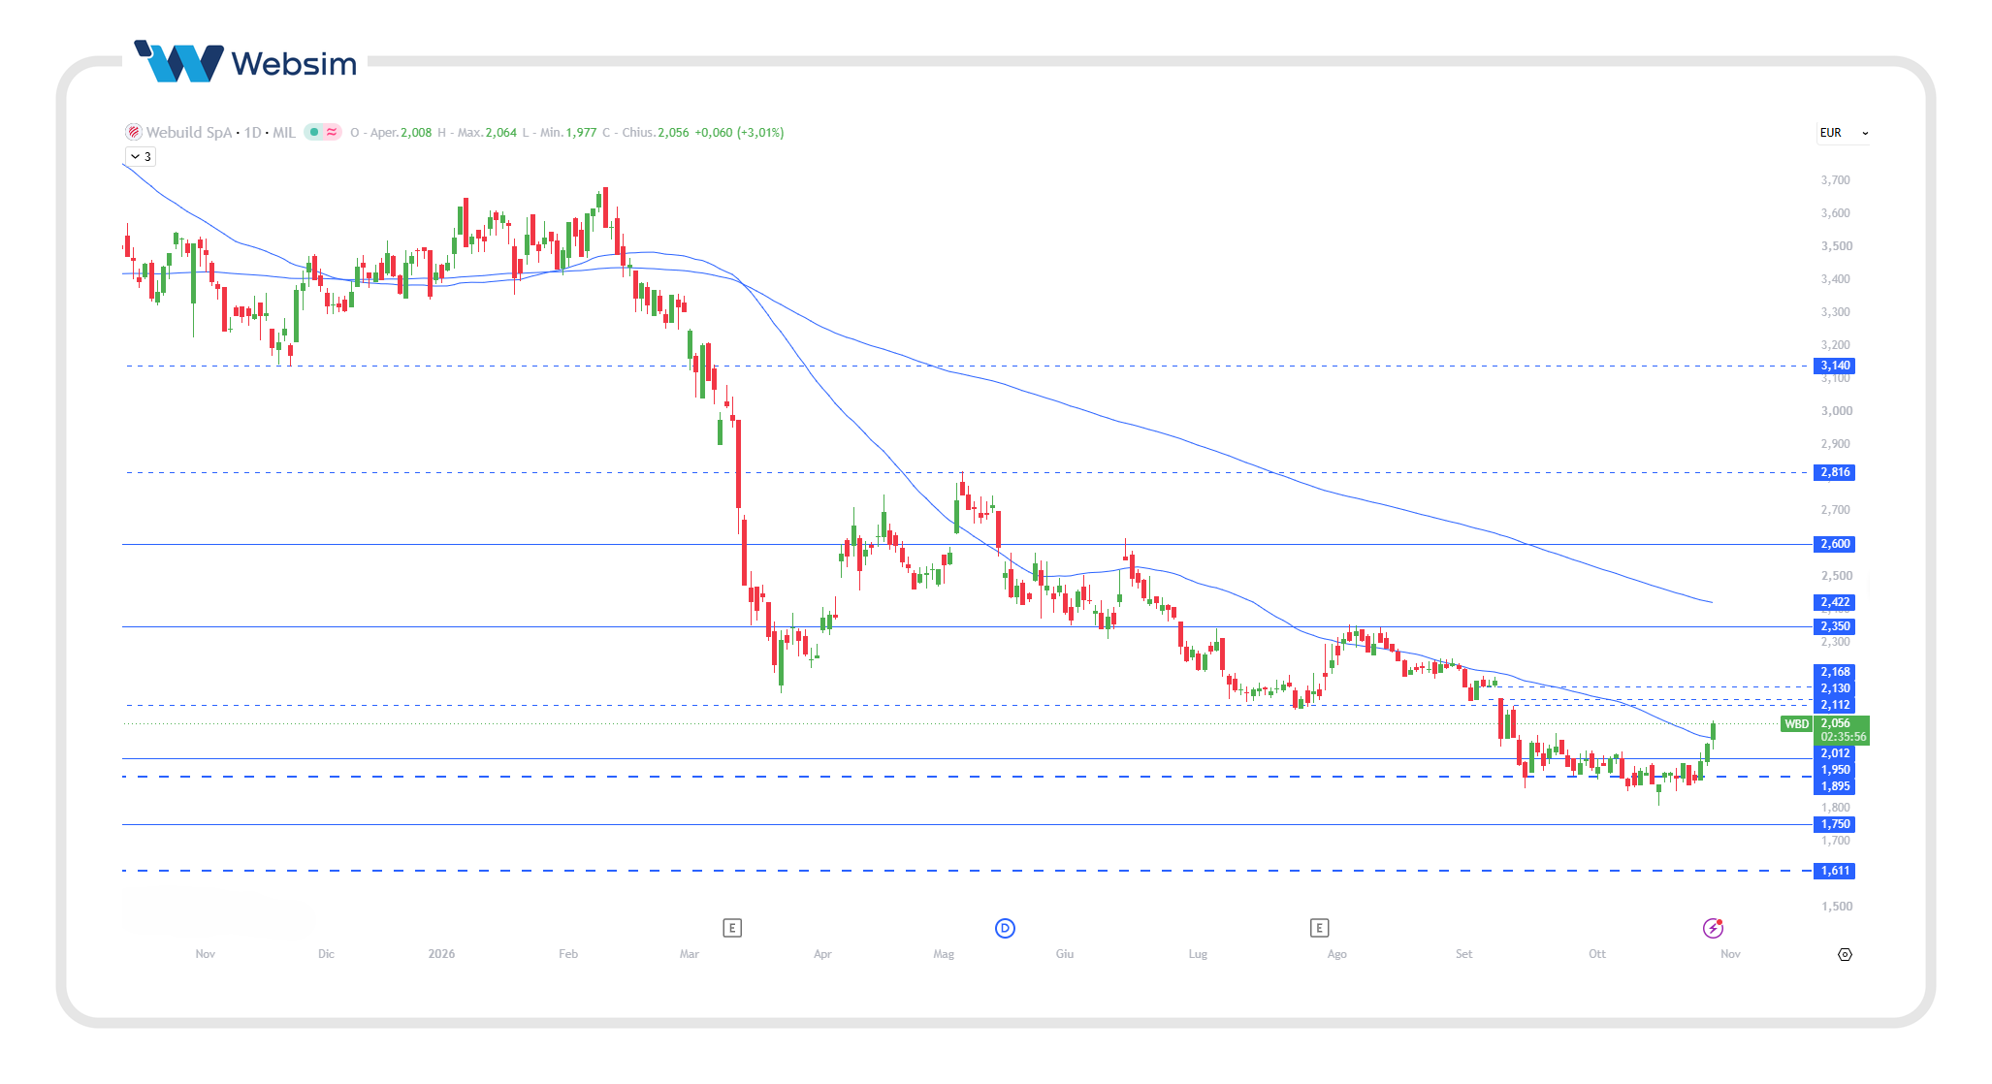Screen dimensions: 1992x1084
Task: Click the Feb label on time axis
Action: 568,954
